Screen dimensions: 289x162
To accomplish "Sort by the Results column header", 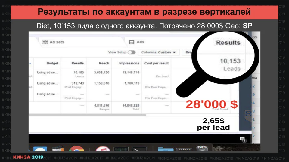I will tap(78, 63).
